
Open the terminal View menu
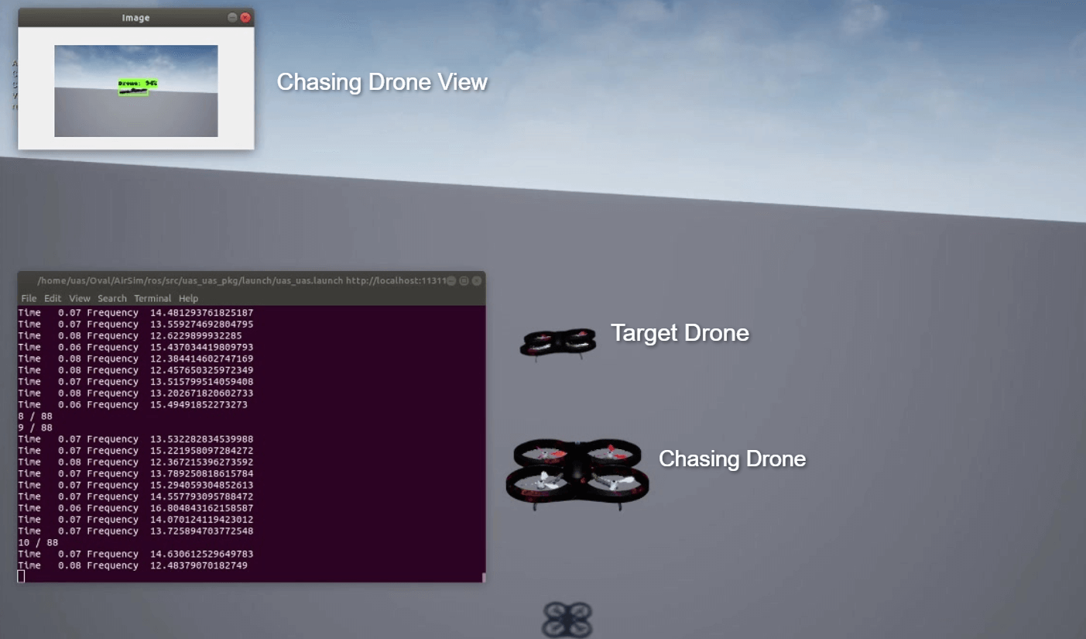click(80, 298)
